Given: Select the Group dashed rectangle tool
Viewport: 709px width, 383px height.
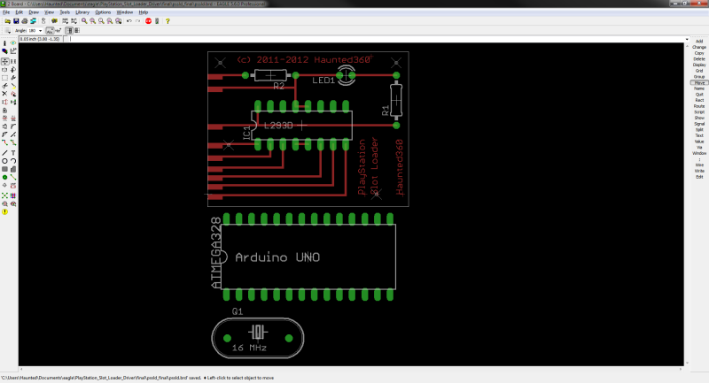Looking at the screenshot, I should pyautogui.click(x=5, y=78).
